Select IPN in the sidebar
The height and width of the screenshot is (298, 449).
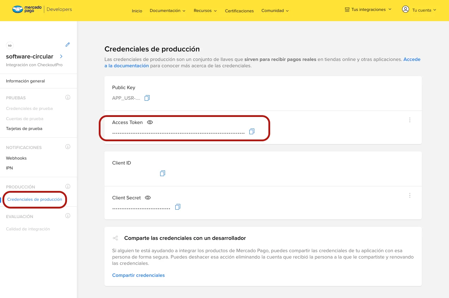pos(10,168)
